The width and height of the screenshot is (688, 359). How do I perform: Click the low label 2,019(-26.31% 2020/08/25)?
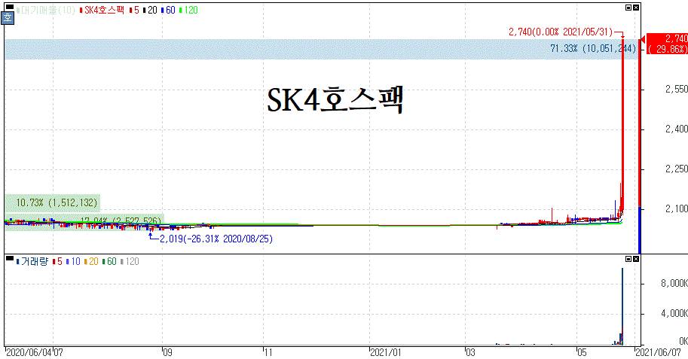click(x=216, y=239)
